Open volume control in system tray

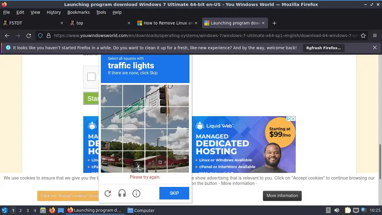point(337,210)
